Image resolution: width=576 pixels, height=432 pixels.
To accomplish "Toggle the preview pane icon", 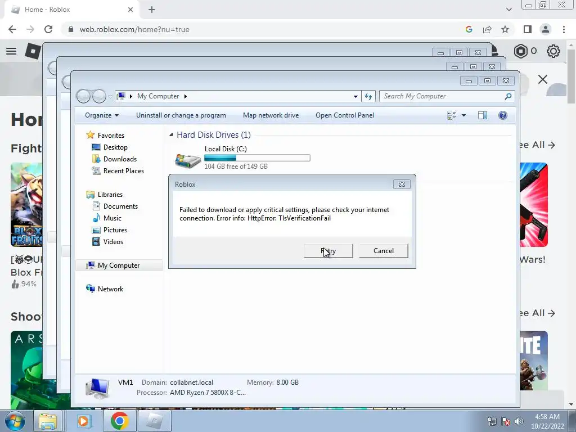I will [x=482, y=115].
